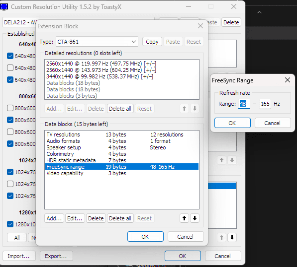297x267 pixels.
Task: Click disabled Reset under Data blocks list
Action: tap(145, 218)
